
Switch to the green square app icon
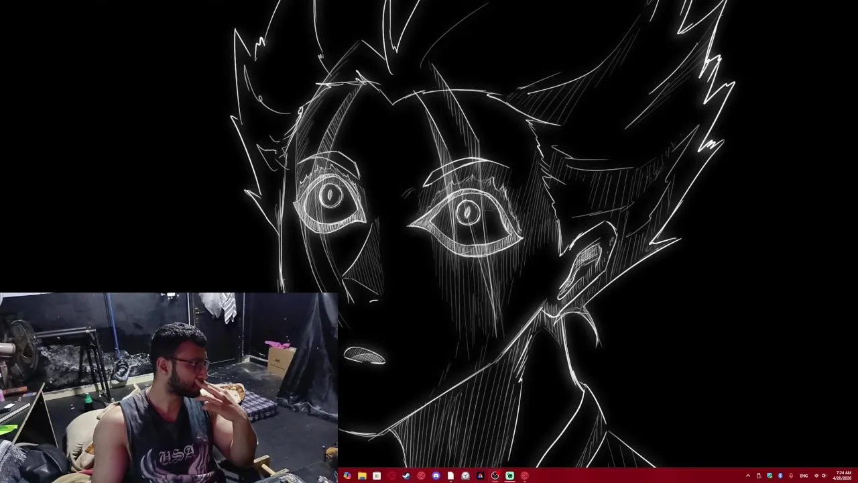[x=509, y=476]
